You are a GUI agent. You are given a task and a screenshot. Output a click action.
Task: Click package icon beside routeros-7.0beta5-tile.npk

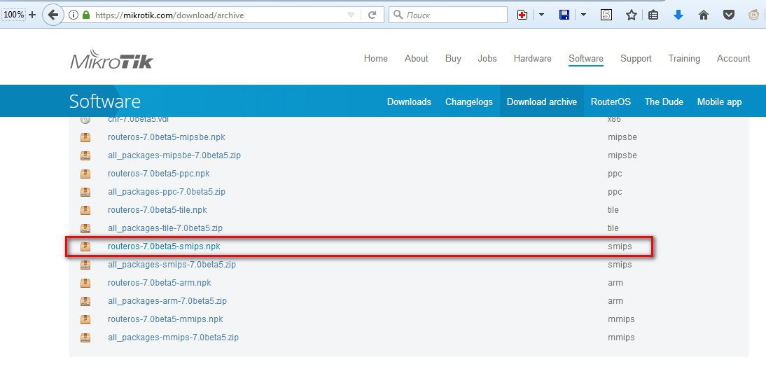click(85, 209)
